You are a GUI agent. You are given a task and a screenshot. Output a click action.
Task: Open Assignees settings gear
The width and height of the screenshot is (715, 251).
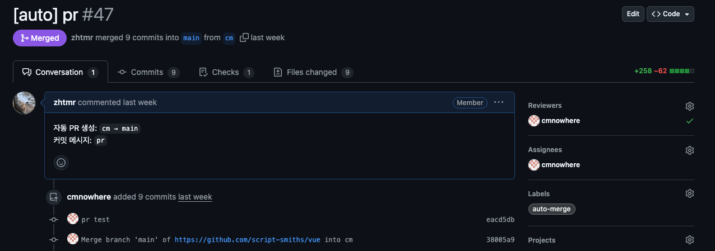click(x=690, y=150)
